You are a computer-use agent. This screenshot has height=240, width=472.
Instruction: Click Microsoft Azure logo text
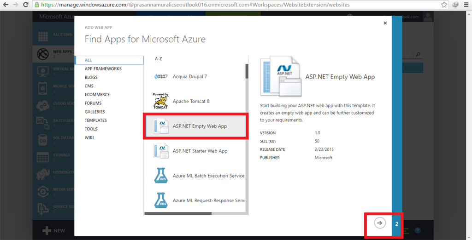coord(57,17)
